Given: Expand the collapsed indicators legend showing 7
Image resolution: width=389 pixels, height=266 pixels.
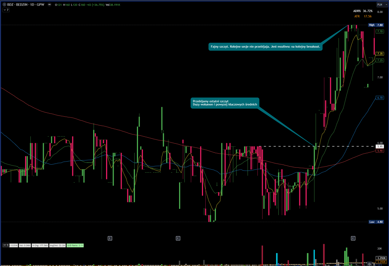Looking at the screenshot, I should tap(5, 10).
